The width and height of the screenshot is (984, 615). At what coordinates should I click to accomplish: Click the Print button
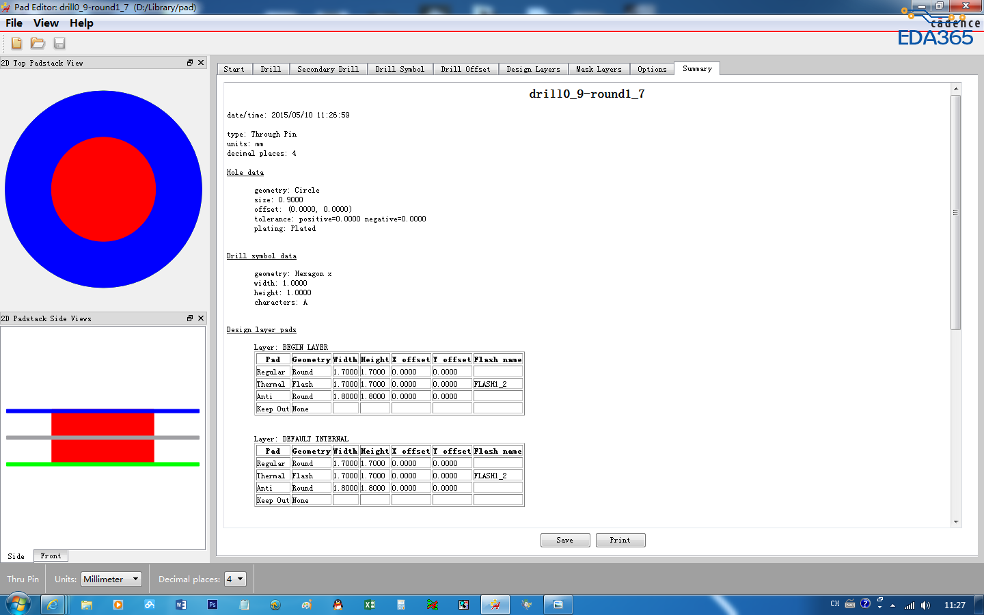pyautogui.click(x=620, y=540)
